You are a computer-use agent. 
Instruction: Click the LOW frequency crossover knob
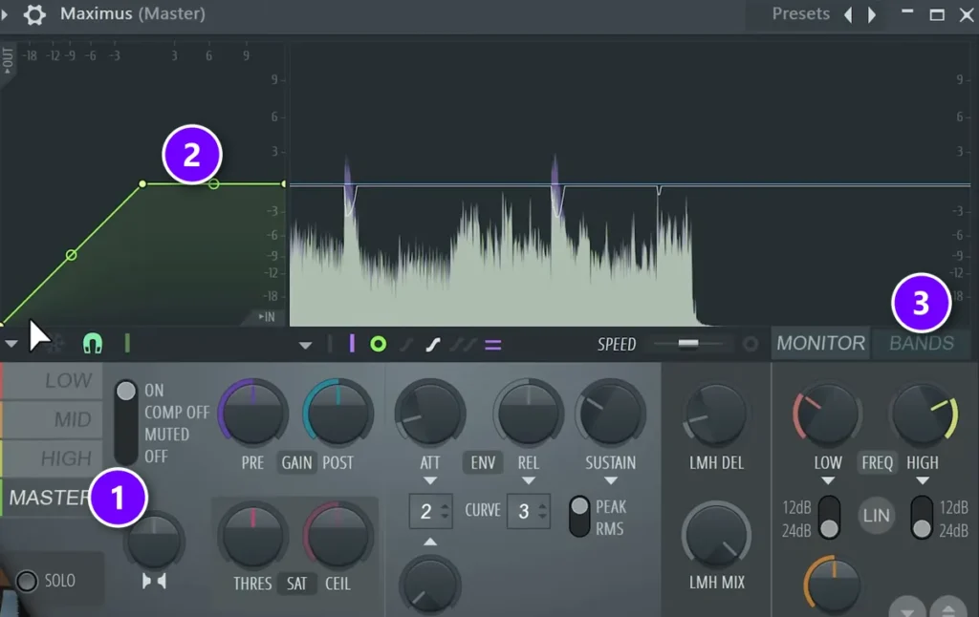827,415
